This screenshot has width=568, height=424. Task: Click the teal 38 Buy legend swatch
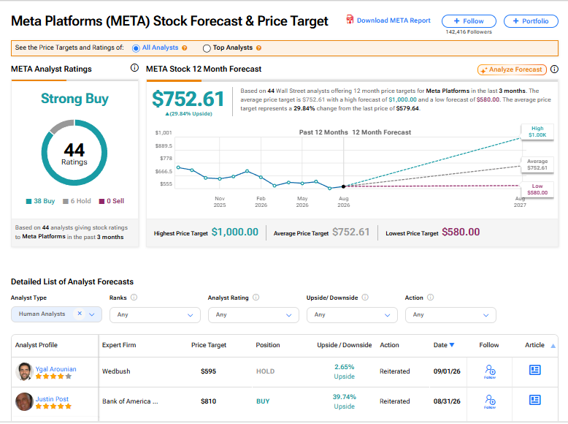point(28,201)
